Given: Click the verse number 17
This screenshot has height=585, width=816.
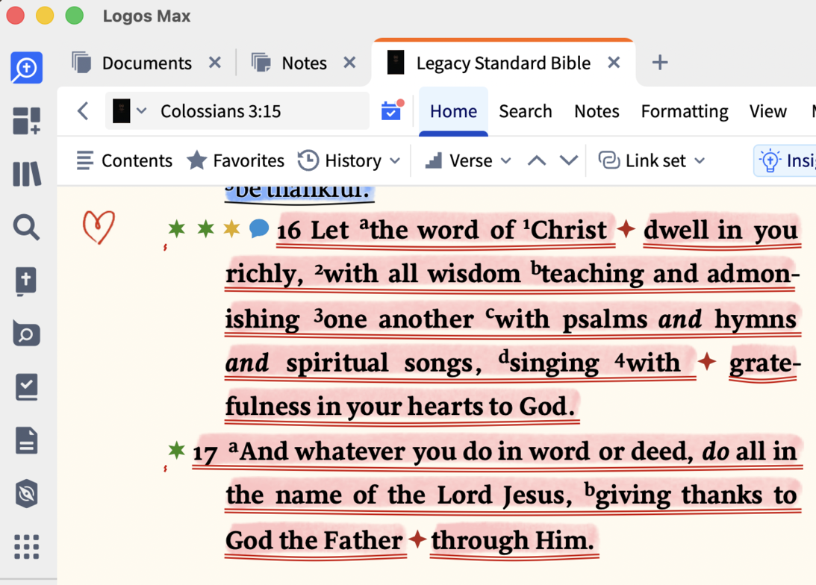Looking at the screenshot, I should click(205, 453).
